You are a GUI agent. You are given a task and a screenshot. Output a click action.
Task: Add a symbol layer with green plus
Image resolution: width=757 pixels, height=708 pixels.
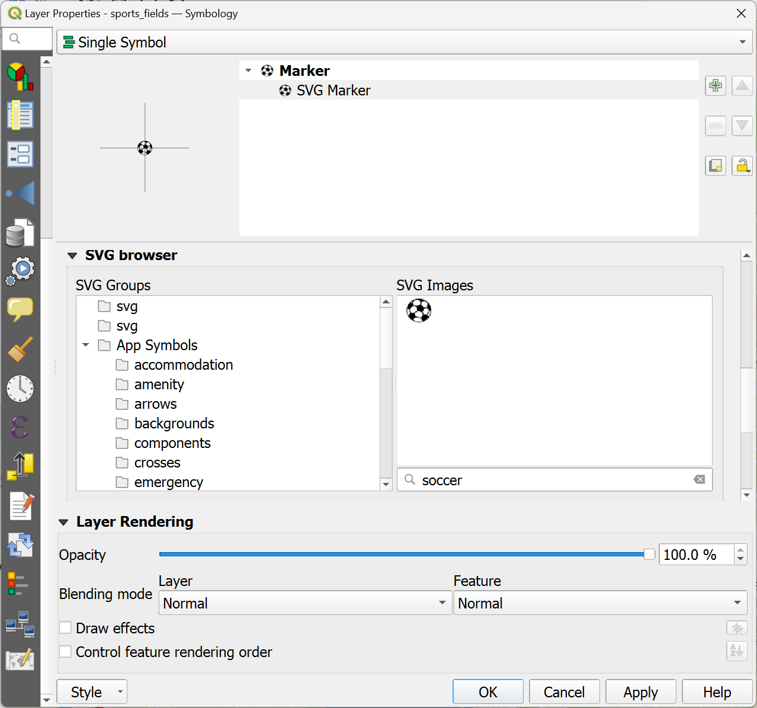[716, 86]
